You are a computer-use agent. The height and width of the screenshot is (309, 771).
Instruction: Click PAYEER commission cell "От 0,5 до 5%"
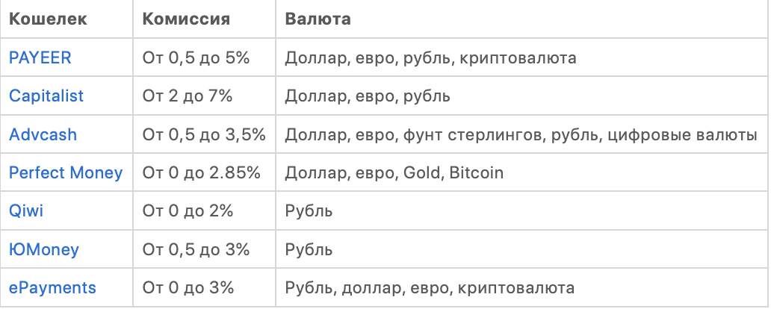196,57
